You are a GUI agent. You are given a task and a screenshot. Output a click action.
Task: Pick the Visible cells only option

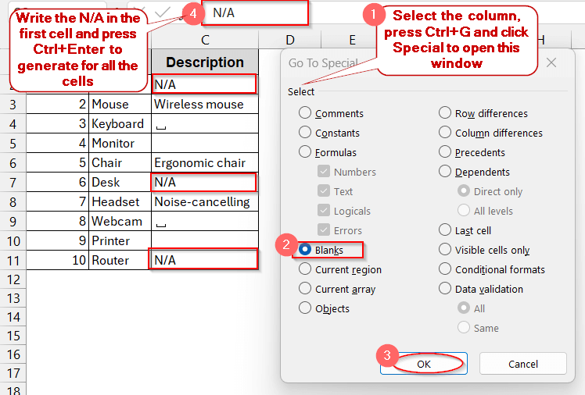coord(445,250)
